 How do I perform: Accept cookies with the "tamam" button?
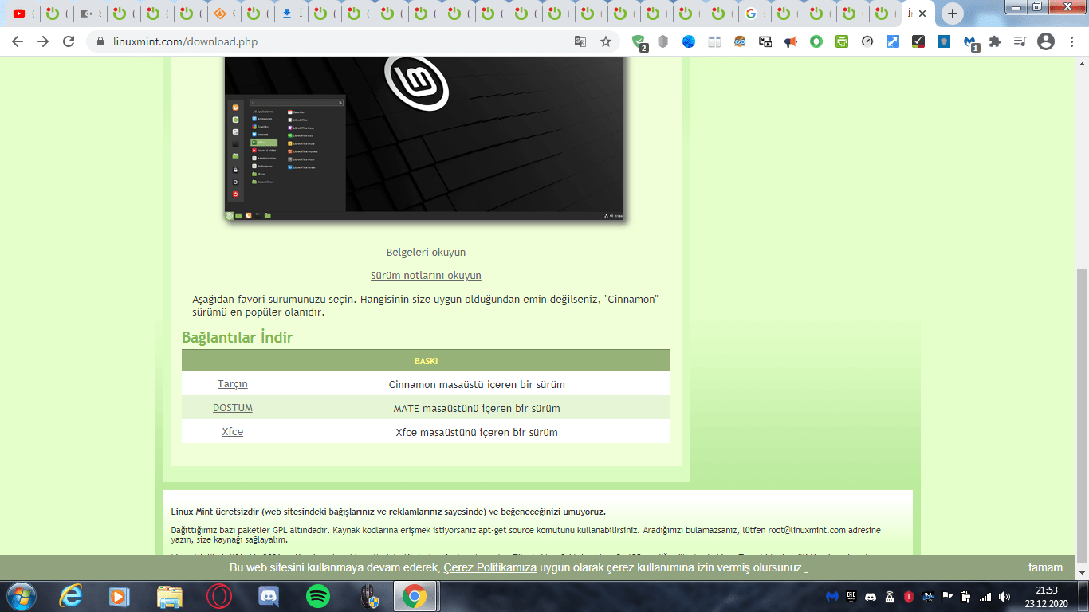pyautogui.click(x=1045, y=568)
